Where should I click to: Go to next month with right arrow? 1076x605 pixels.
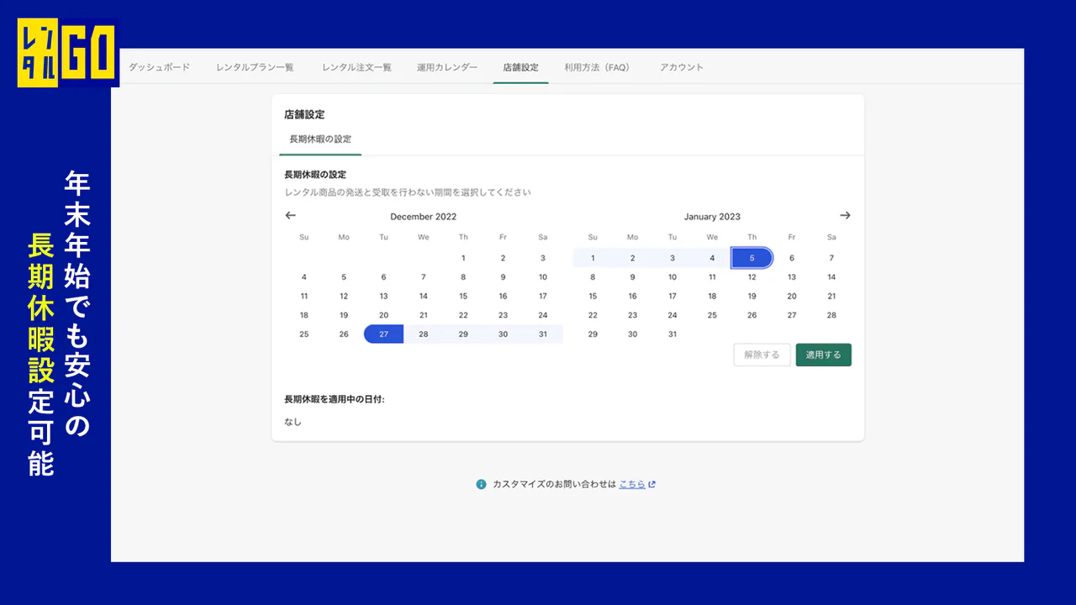(x=845, y=215)
